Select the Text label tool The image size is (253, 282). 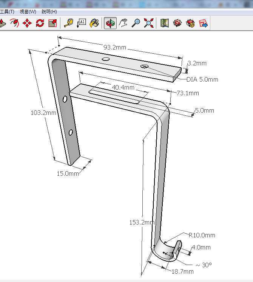point(82,23)
